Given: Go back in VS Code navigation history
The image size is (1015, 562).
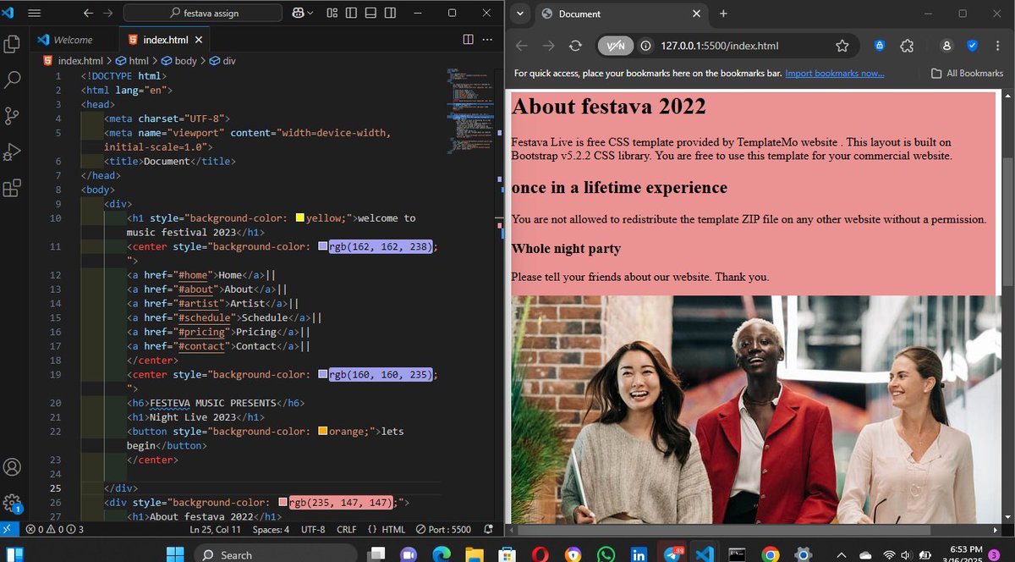Looking at the screenshot, I should tap(88, 13).
